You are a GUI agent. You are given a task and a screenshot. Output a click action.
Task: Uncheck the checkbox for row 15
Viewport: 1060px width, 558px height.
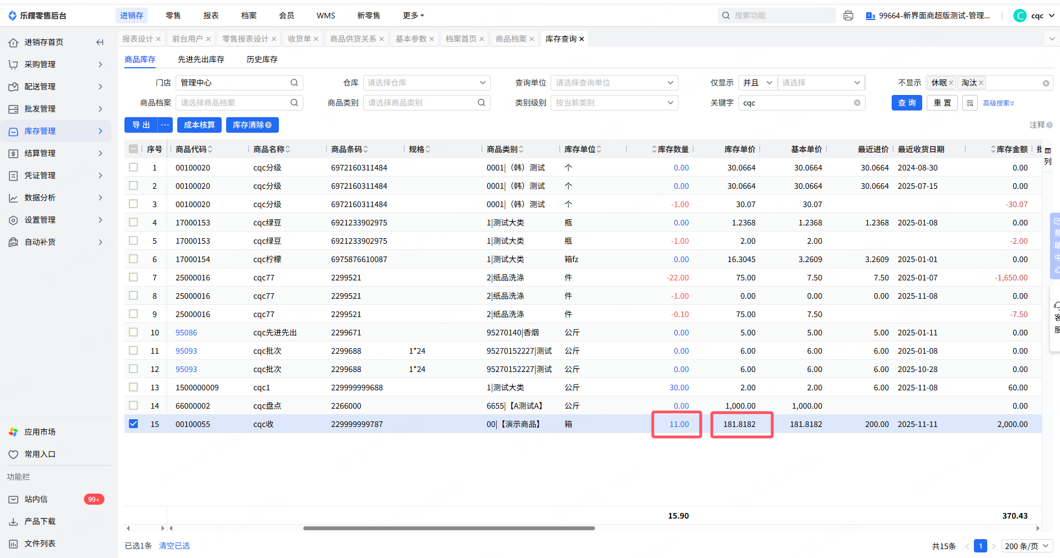tap(133, 424)
